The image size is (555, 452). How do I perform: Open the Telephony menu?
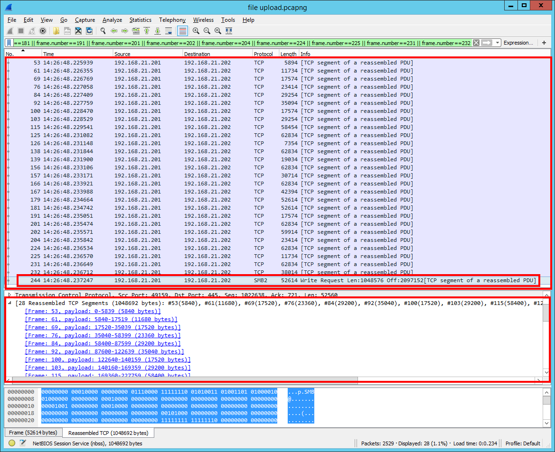(x=172, y=20)
